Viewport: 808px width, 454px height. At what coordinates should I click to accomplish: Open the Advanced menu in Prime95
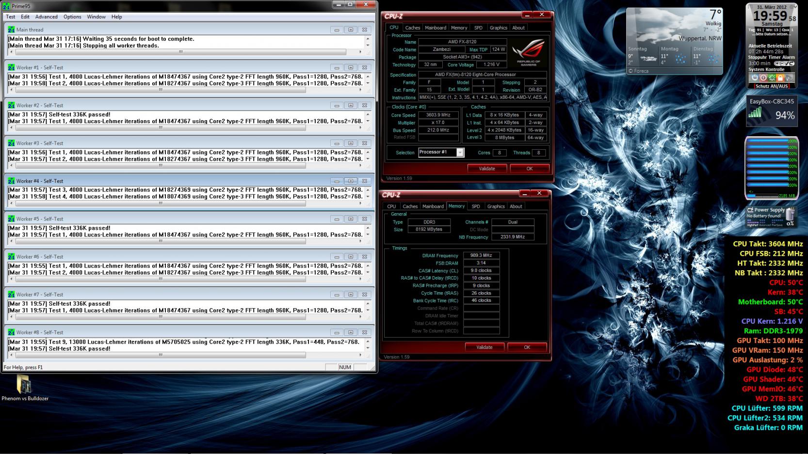click(x=47, y=17)
